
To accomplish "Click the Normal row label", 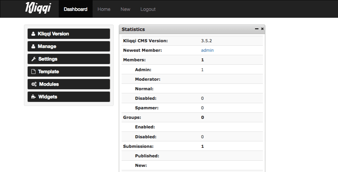I will click(144, 89).
